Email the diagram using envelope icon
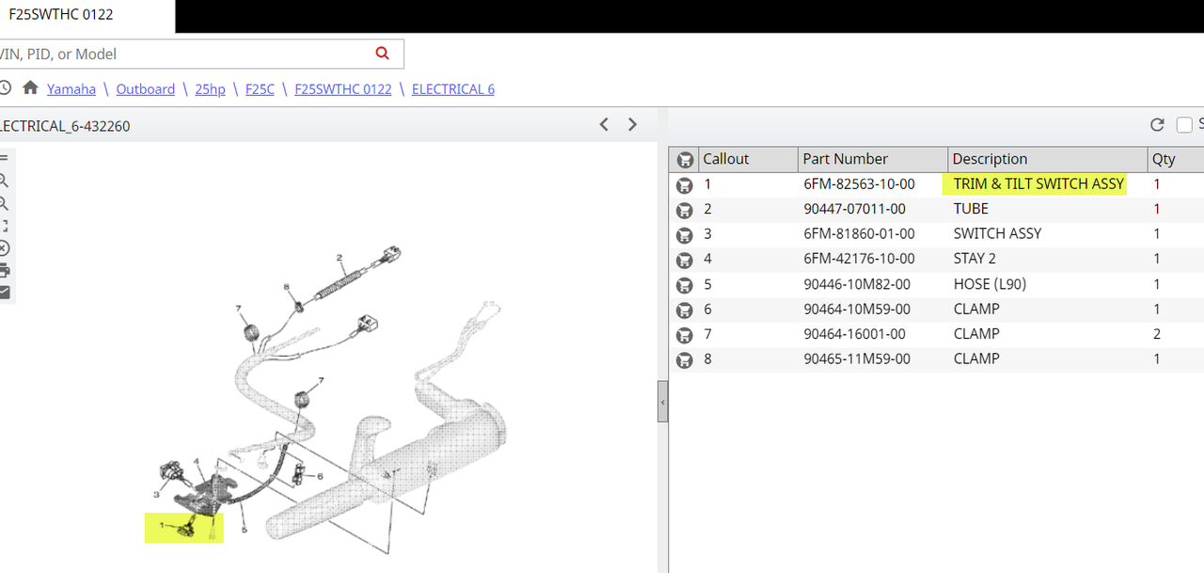This screenshot has height=573, width=1204. tap(4, 293)
